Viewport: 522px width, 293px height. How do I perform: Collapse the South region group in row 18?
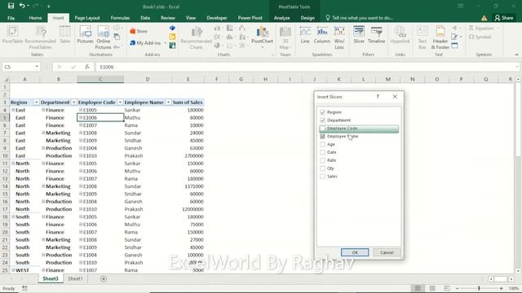click(13, 216)
